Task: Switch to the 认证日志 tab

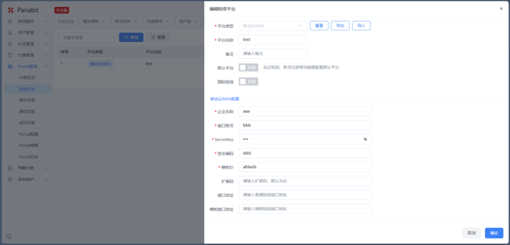Action: tap(66, 21)
